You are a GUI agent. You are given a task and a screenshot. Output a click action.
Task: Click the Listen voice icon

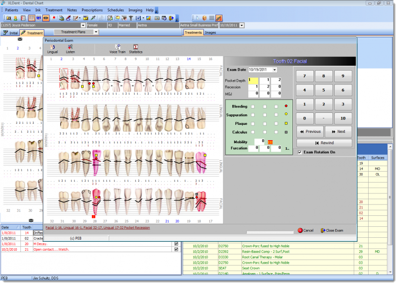coord(70,47)
